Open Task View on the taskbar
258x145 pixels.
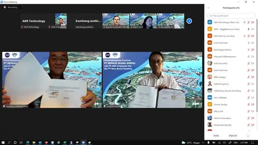point(21,143)
